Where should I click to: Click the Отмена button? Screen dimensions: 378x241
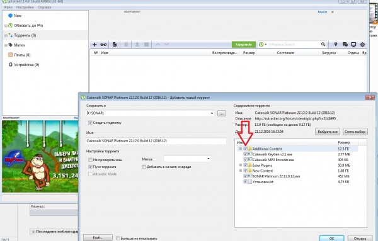[x=360, y=238]
